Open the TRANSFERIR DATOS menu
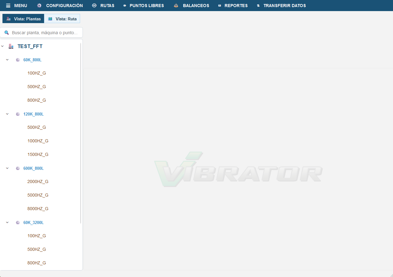 [x=281, y=6]
